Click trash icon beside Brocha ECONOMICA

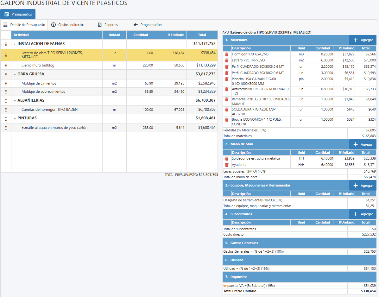pyautogui.click(x=227, y=120)
